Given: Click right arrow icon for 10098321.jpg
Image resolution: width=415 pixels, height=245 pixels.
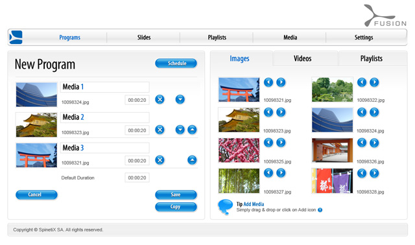Looking at the screenshot, I should click(x=281, y=82).
